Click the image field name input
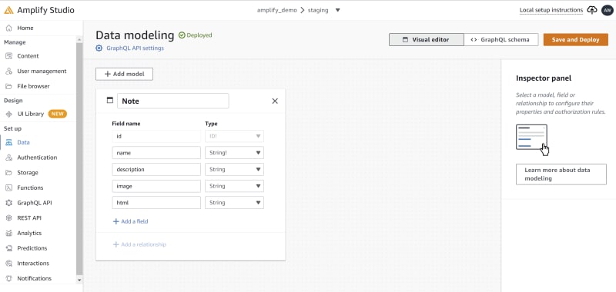616x292 pixels. (x=156, y=186)
